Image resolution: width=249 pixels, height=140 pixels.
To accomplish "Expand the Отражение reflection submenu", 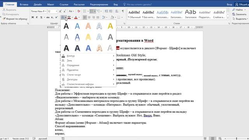I will click(88, 65).
